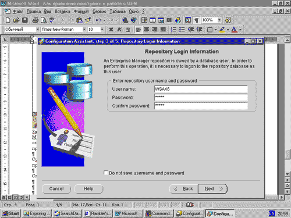Open the Формат menu
This screenshot has width=291, height=218.
(x=81, y=12)
